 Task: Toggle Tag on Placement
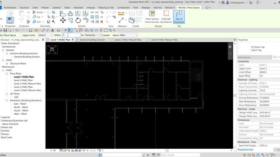tap(179, 17)
